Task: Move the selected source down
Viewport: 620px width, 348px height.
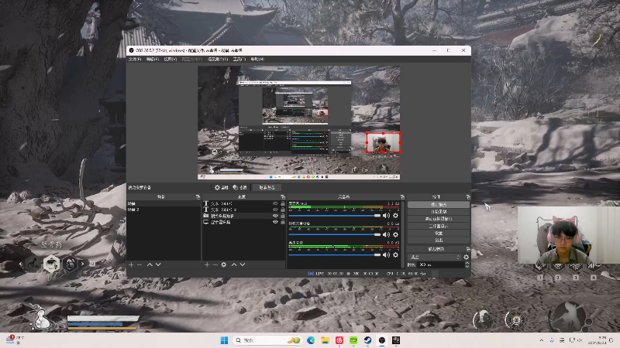Action: click(243, 264)
